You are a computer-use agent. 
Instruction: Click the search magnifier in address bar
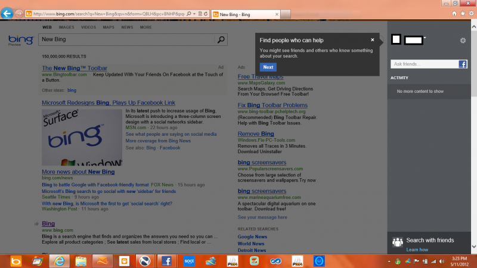tap(189, 14)
